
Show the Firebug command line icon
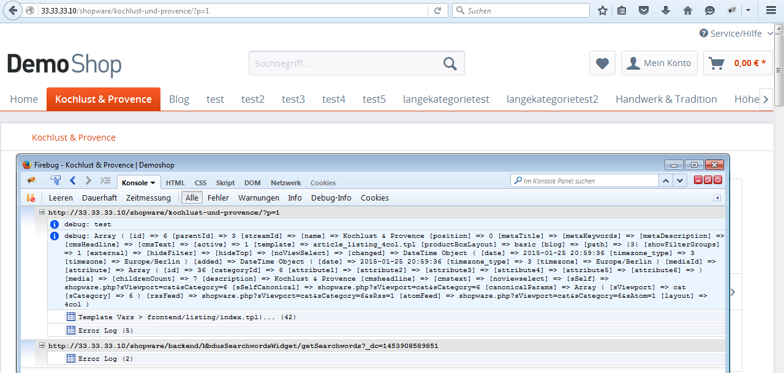coord(105,181)
